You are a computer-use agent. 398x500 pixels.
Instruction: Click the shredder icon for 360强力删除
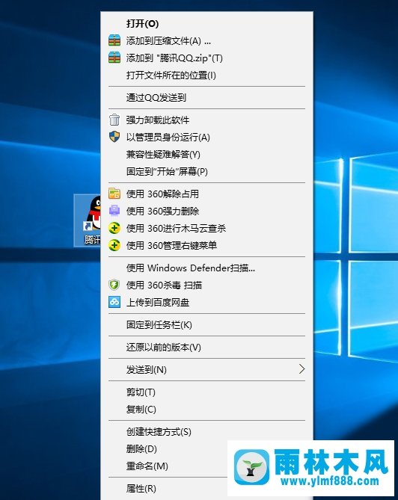(114, 211)
